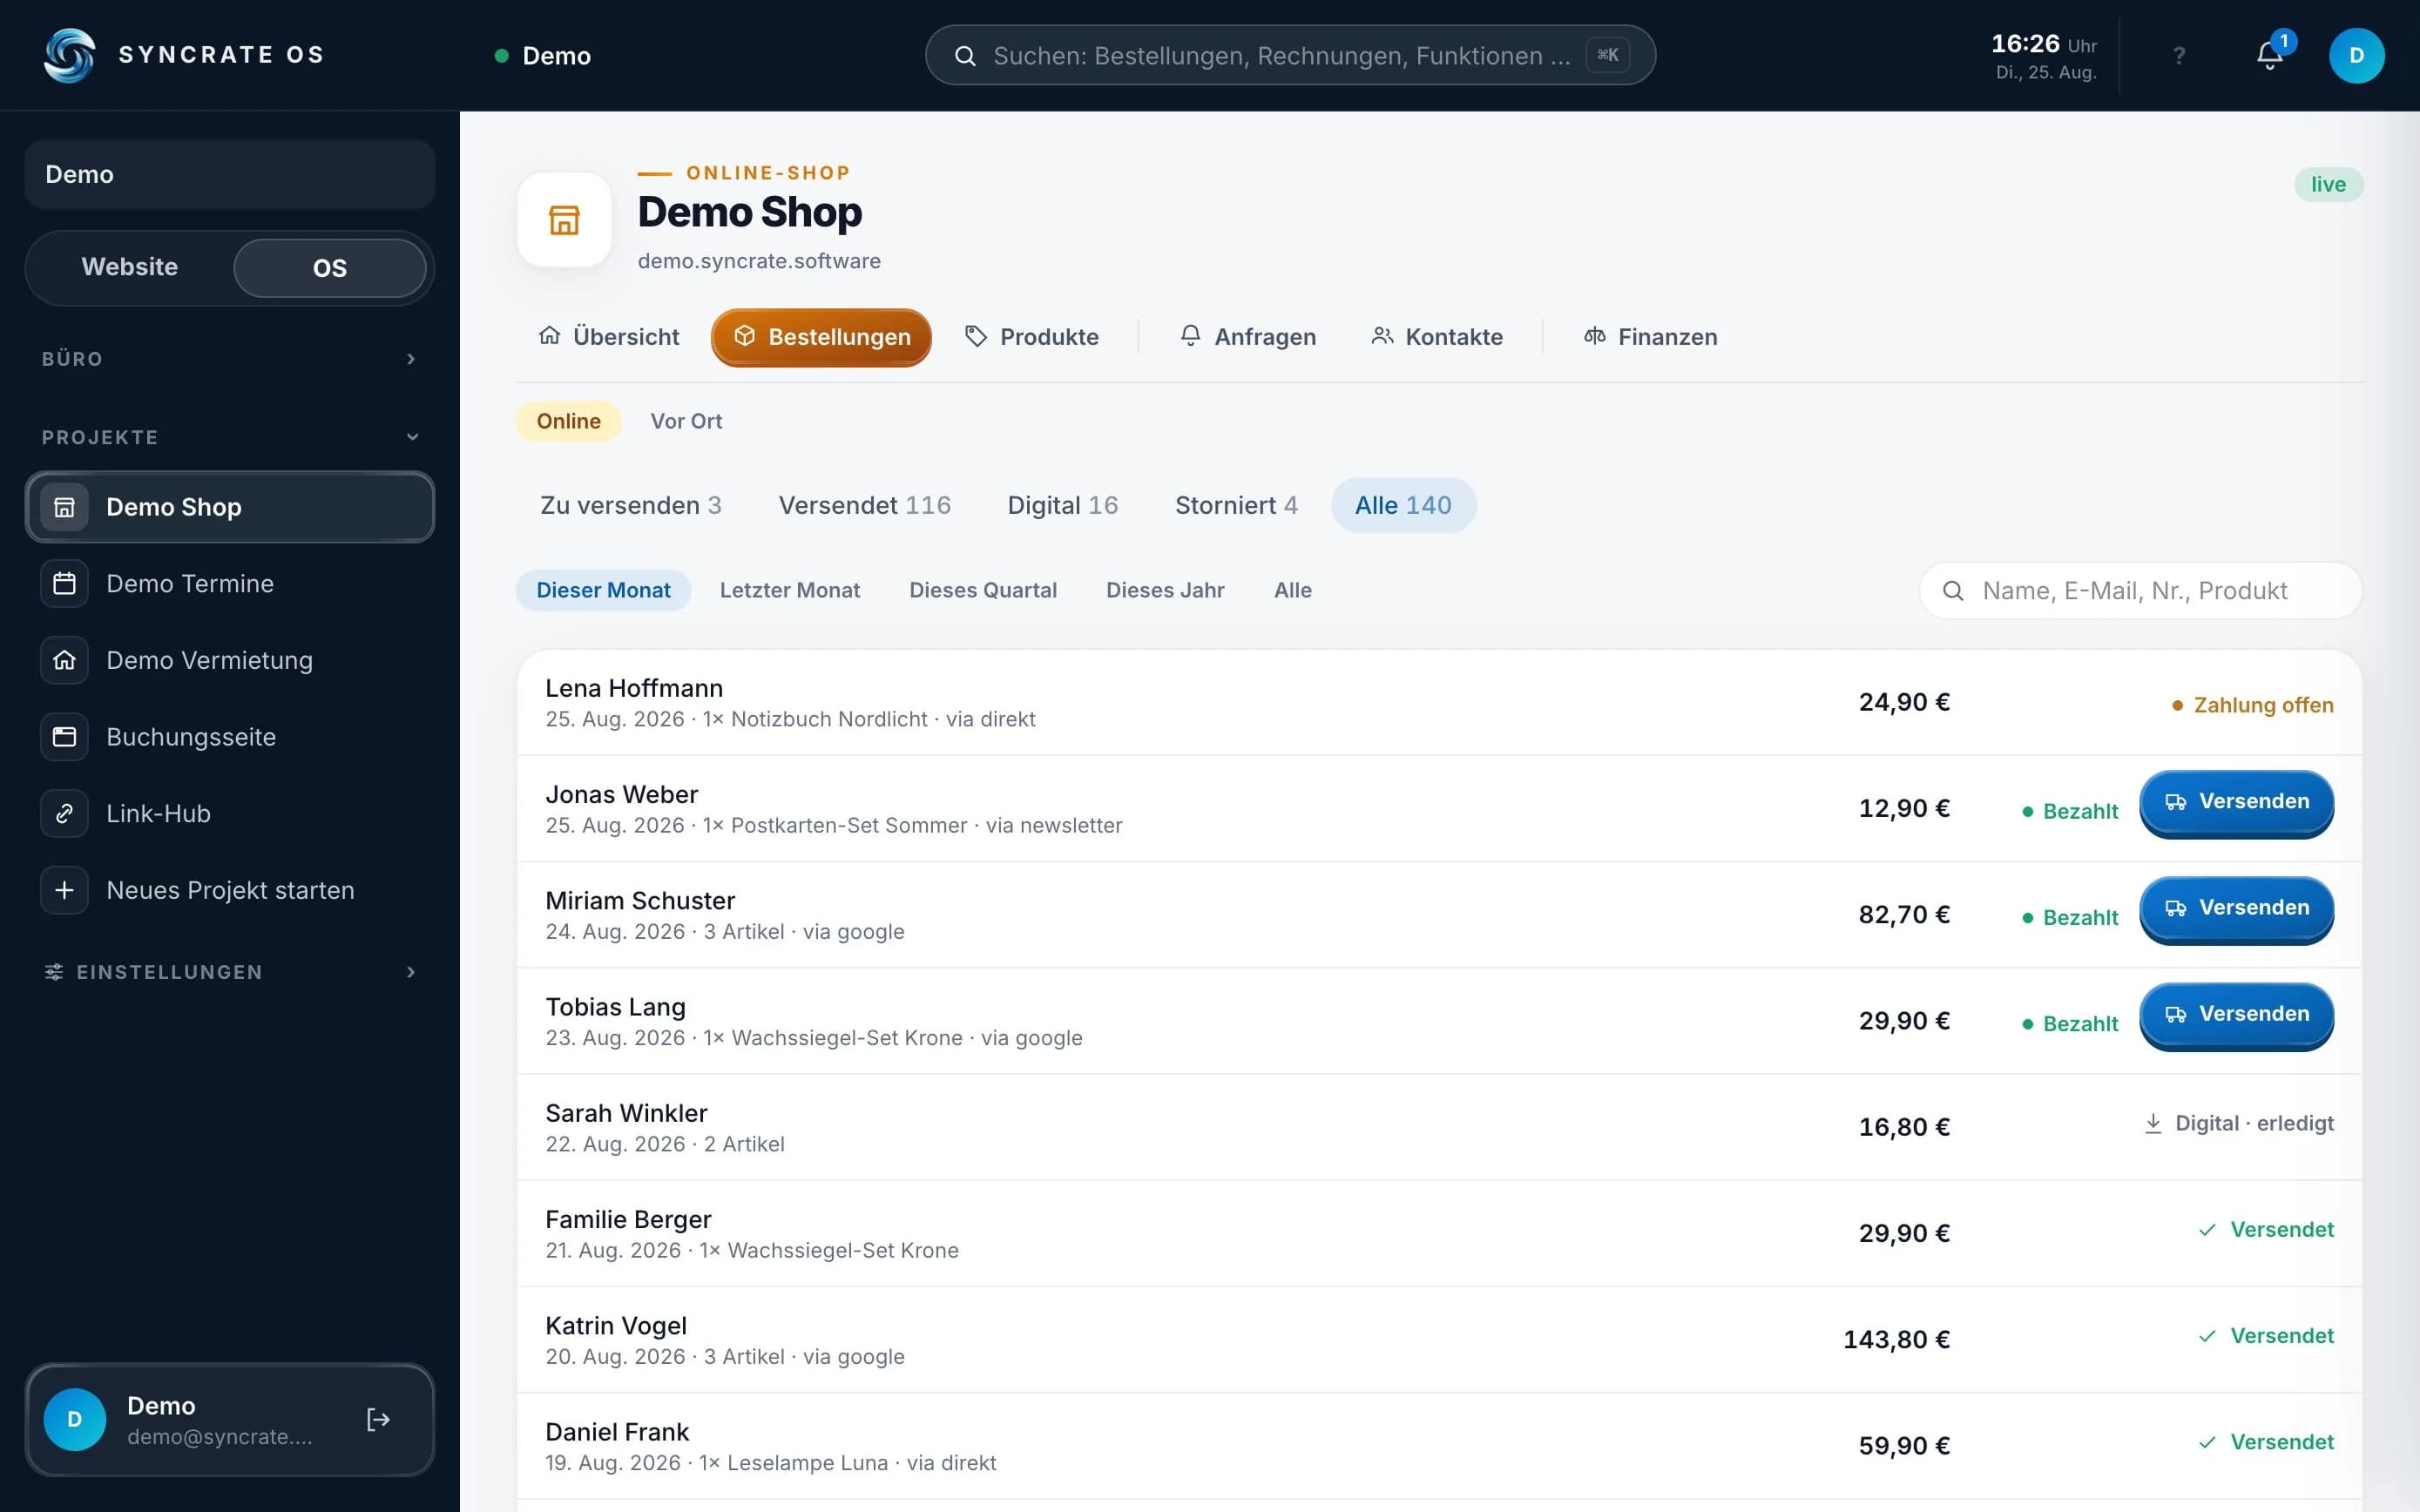Image resolution: width=2420 pixels, height=1512 pixels.
Task: Filter by Dieser Monat
Action: tap(603, 590)
